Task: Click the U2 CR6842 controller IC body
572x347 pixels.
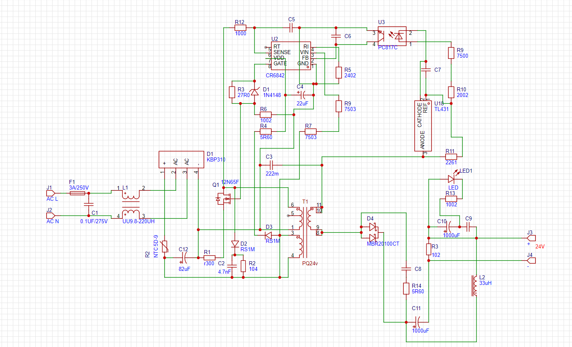Action: click(291, 56)
